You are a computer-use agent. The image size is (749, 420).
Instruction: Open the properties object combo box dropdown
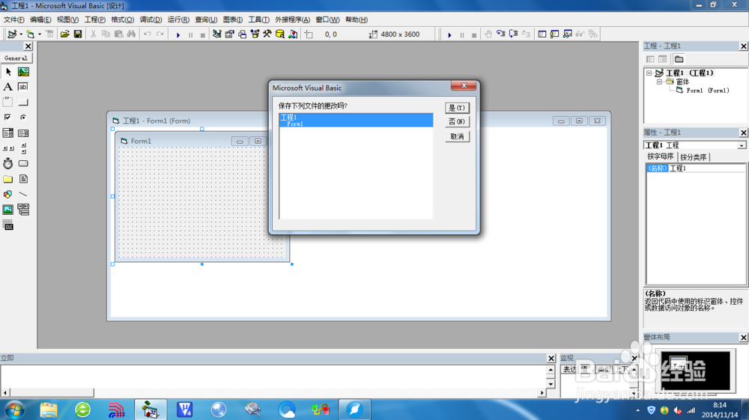pos(742,145)
